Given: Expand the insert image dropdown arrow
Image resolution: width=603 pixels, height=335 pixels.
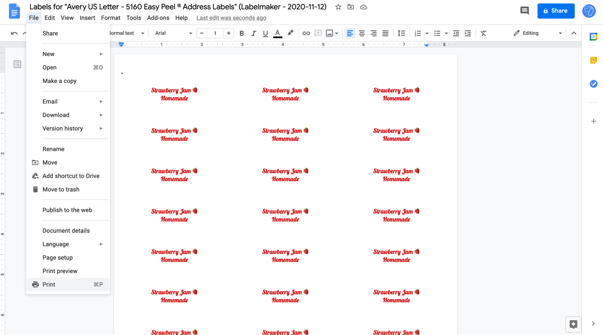Looking at the screenshot, I should [337, 33].
